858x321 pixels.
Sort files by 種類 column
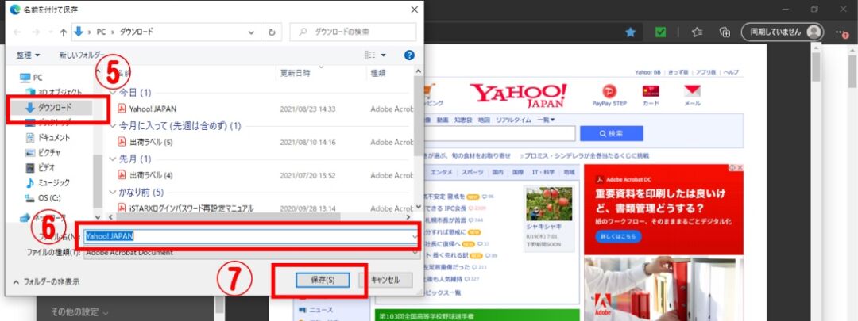pyautogui.click(x=379, y=73)
